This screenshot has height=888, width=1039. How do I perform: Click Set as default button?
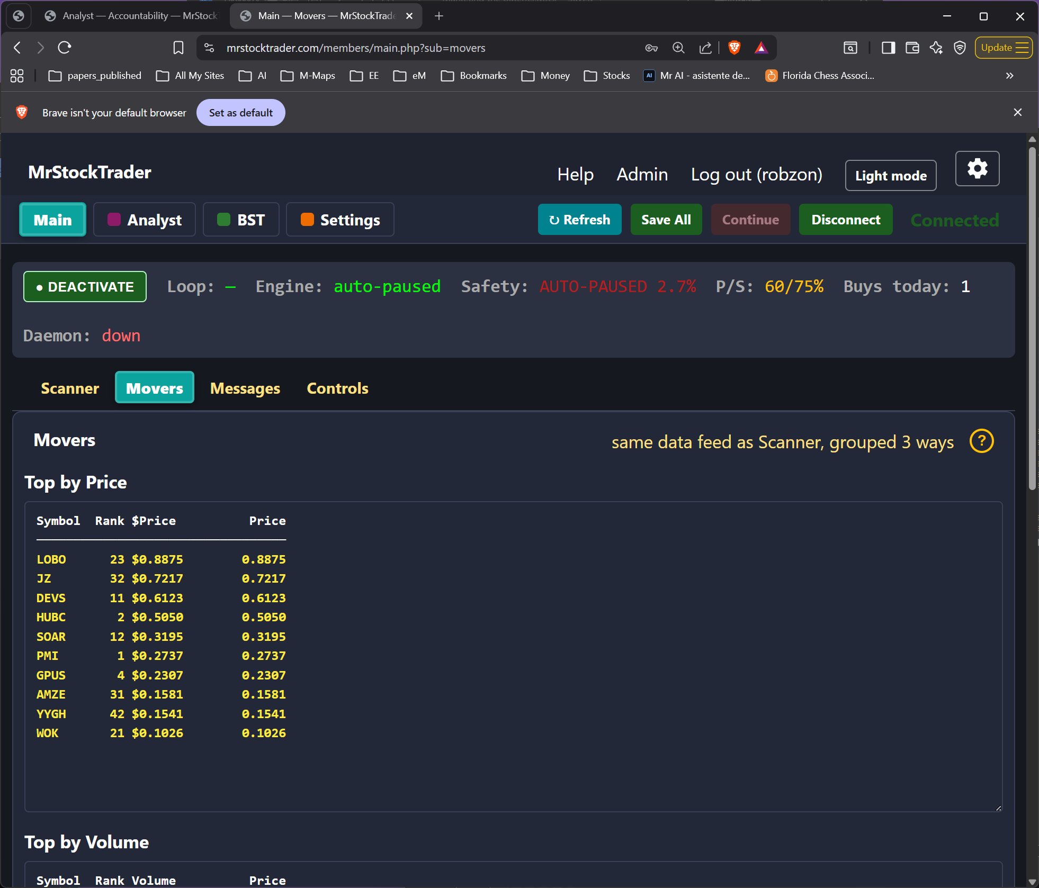point(241,112)
